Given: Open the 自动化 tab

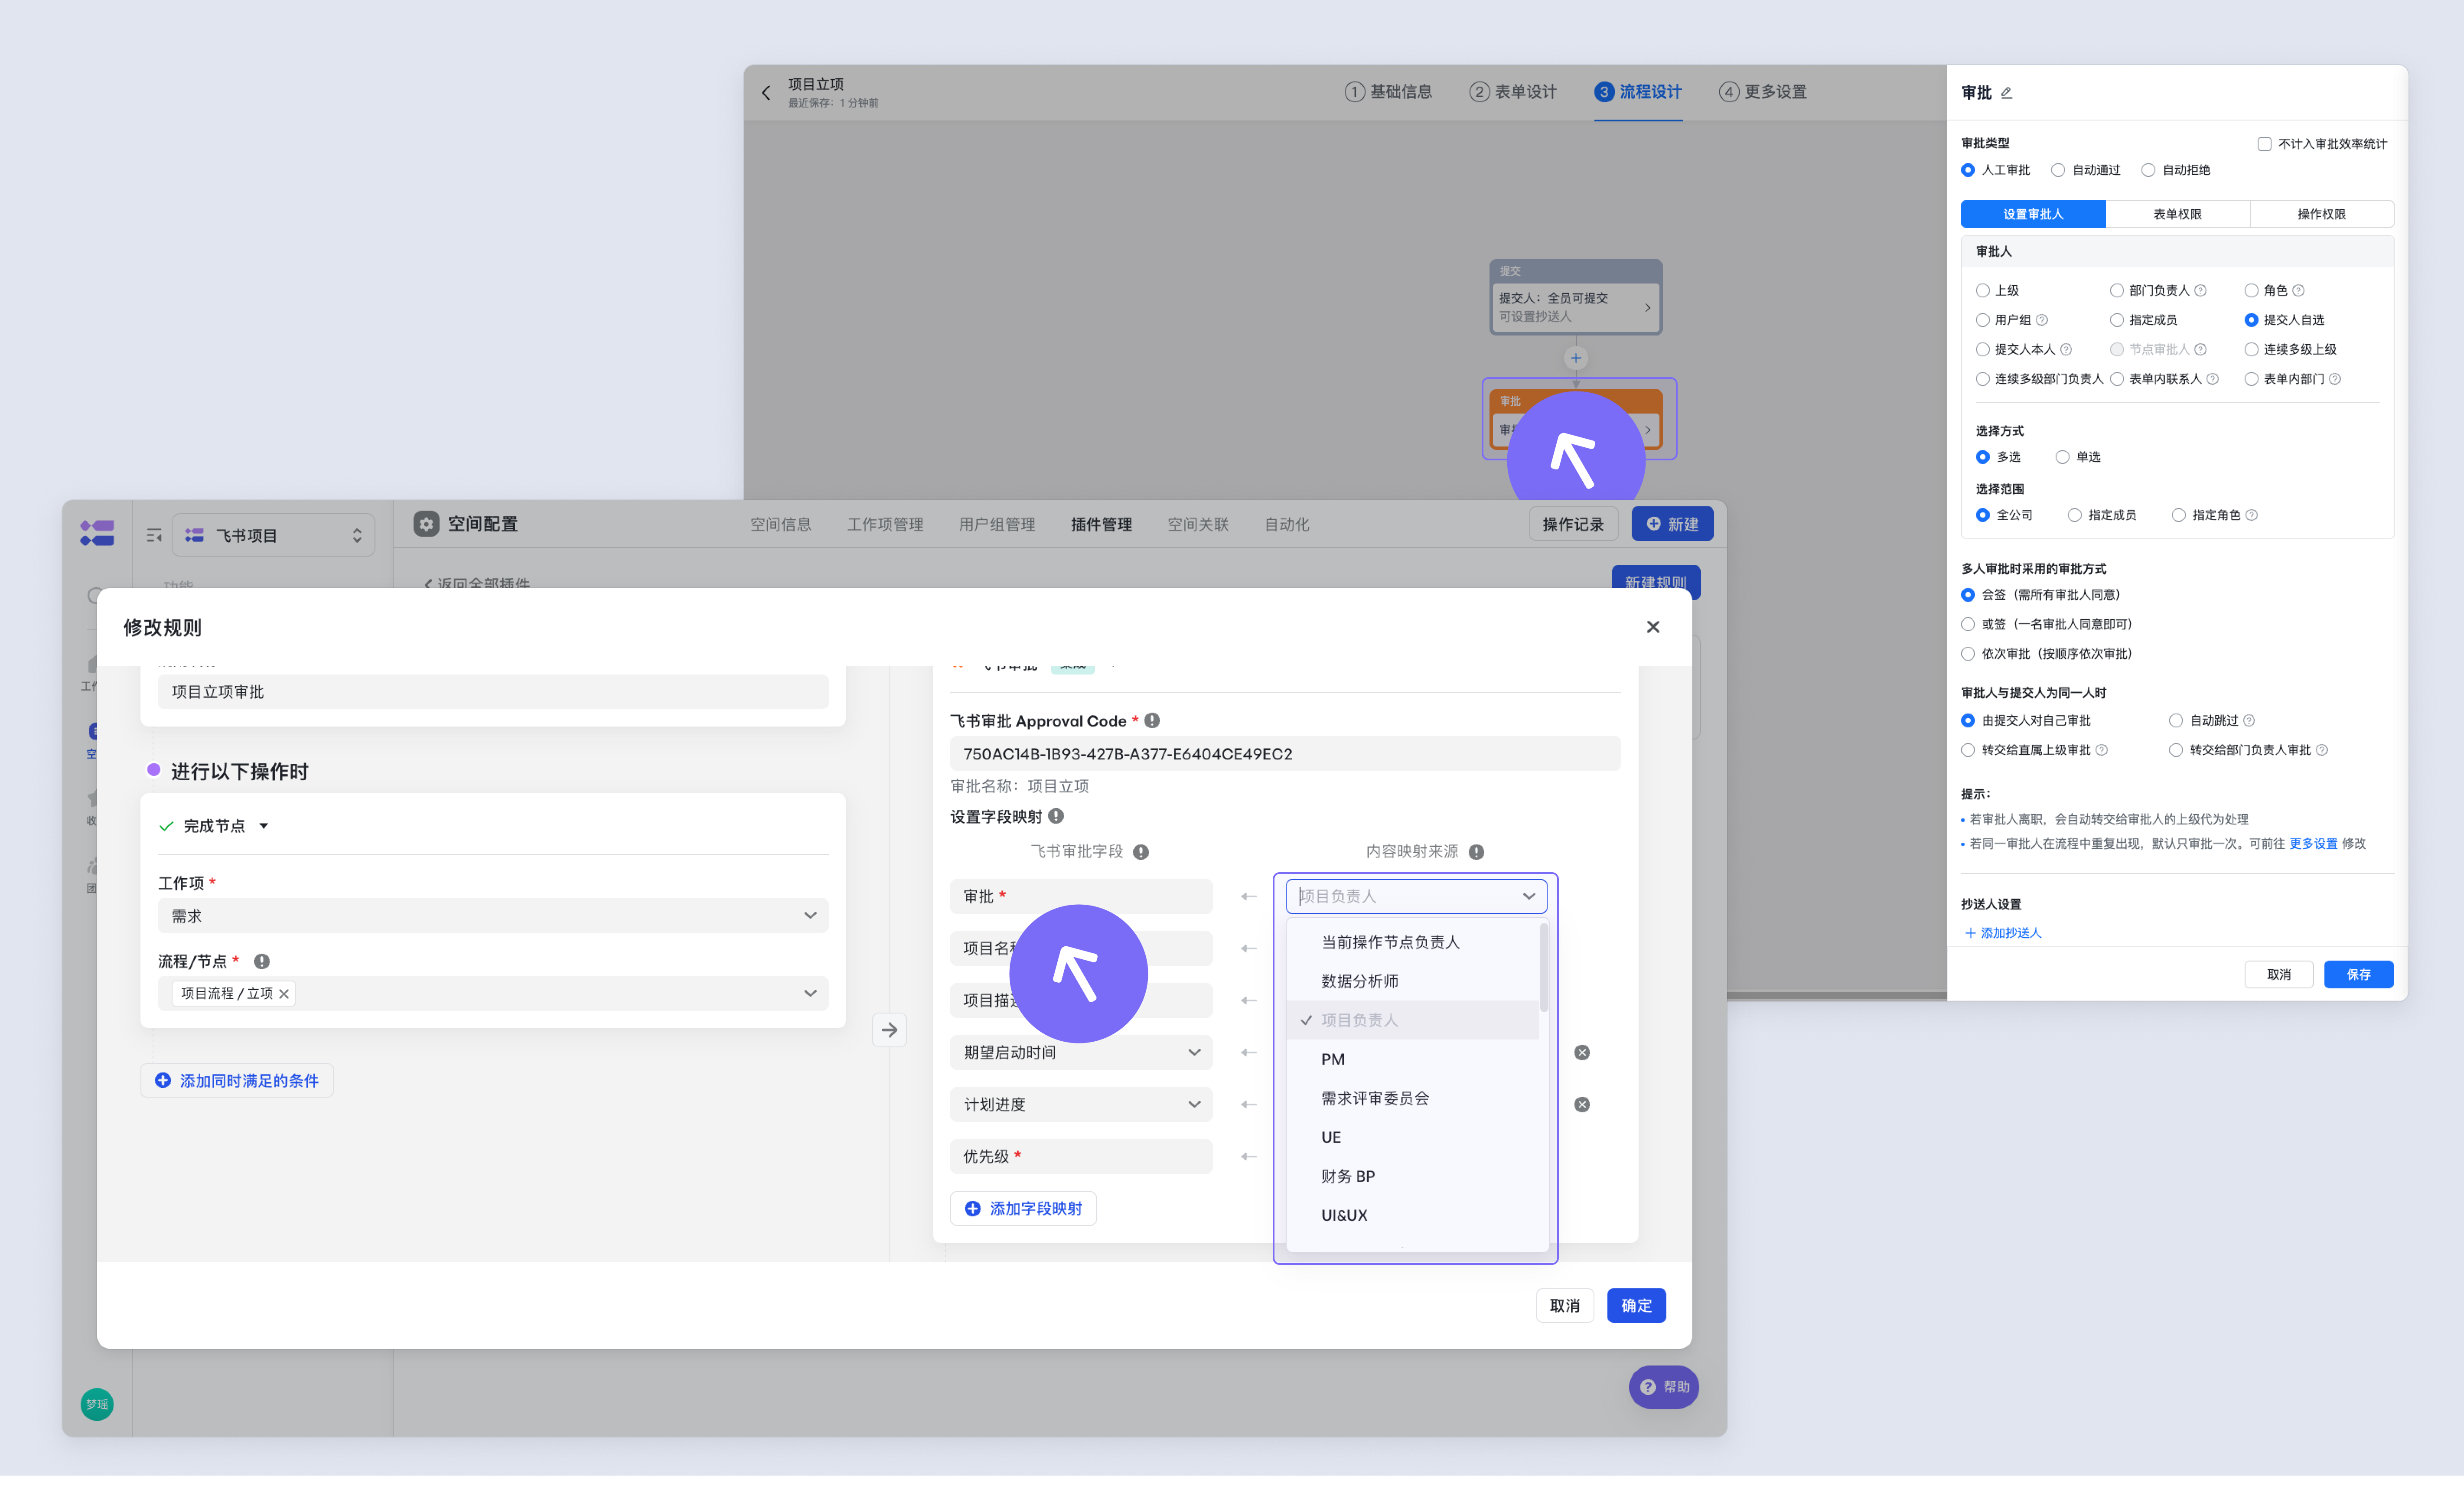Looking at the screenshot, I should [1286, 524].
